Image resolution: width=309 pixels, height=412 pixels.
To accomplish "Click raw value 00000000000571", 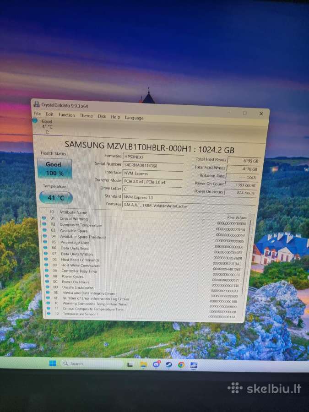I will pyautogui.click(x=226, y=280).
